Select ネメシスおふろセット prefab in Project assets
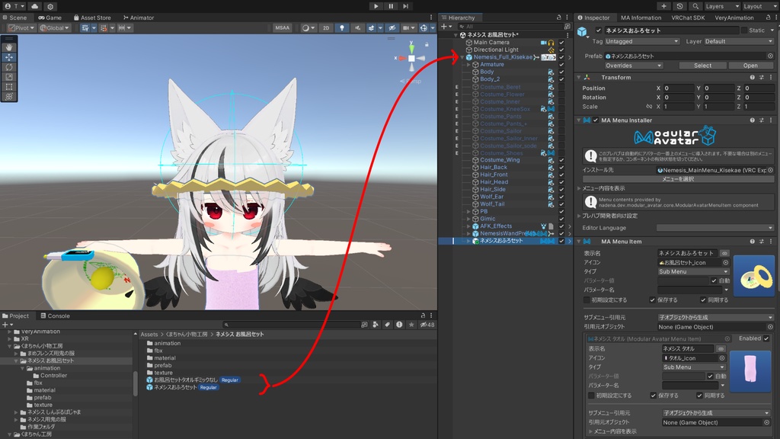Screen dimensions: 780x439 pos(175,387)
